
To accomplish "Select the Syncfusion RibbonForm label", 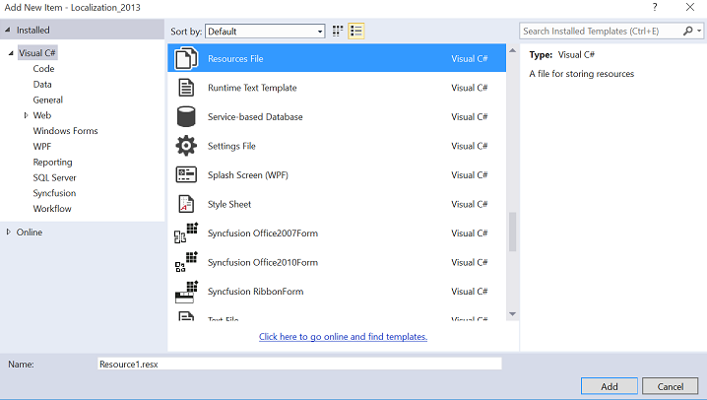I will click(x=255, y=292).
